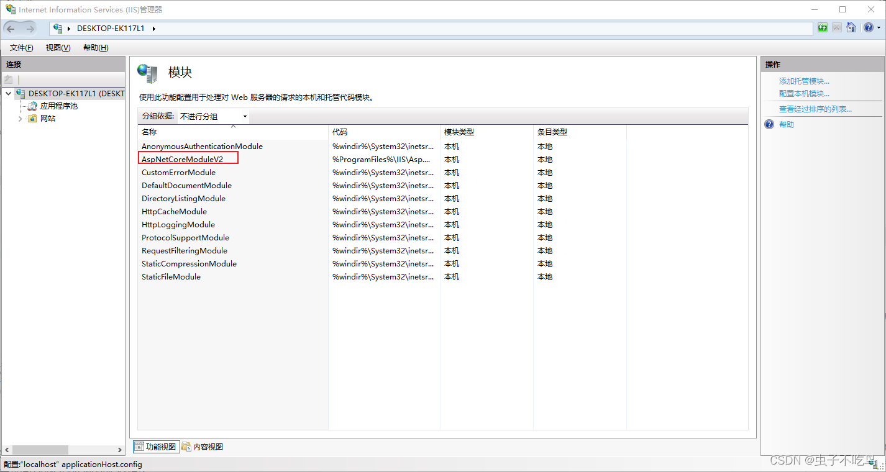Sort by 条目类型 column header
The width and height of the screenshot is (886, 472).
[580, 132]
